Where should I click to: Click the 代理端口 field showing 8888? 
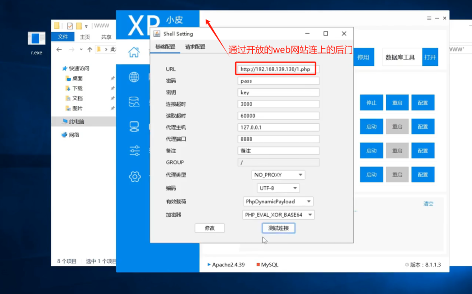click(x=278, y=139)
